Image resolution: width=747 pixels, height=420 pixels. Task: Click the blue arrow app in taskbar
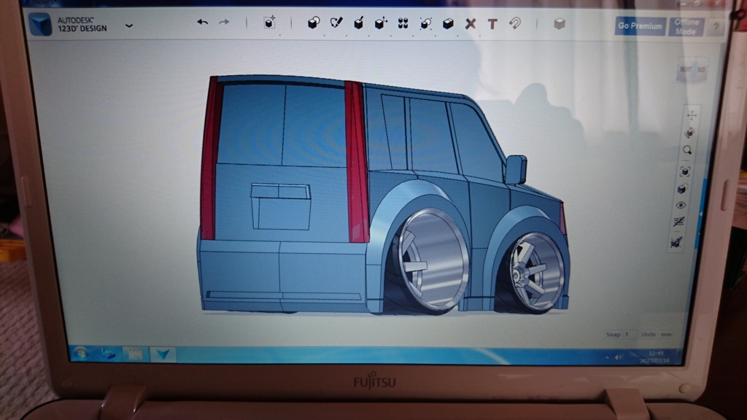(163, 354)
